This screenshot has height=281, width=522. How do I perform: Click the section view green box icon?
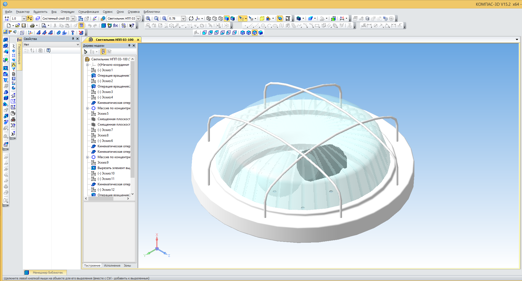pyautogui.click(x=333, y=18)
